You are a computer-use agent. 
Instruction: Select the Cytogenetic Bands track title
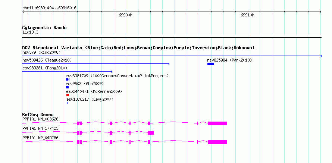click(x=44, y=28)
